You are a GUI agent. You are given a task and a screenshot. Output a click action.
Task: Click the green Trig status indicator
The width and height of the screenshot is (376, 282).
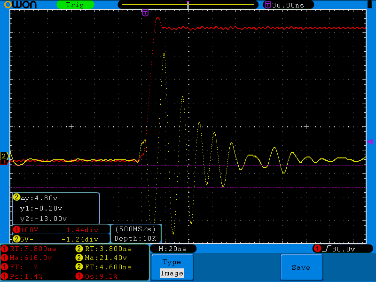[x=75, y=5]
